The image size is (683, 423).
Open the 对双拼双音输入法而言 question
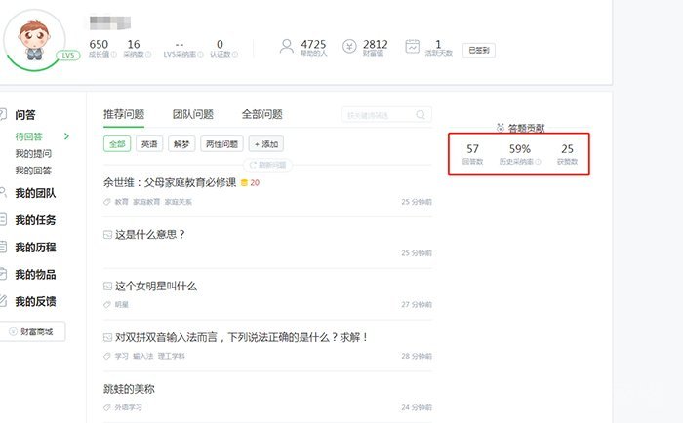[x=242, y=337]
